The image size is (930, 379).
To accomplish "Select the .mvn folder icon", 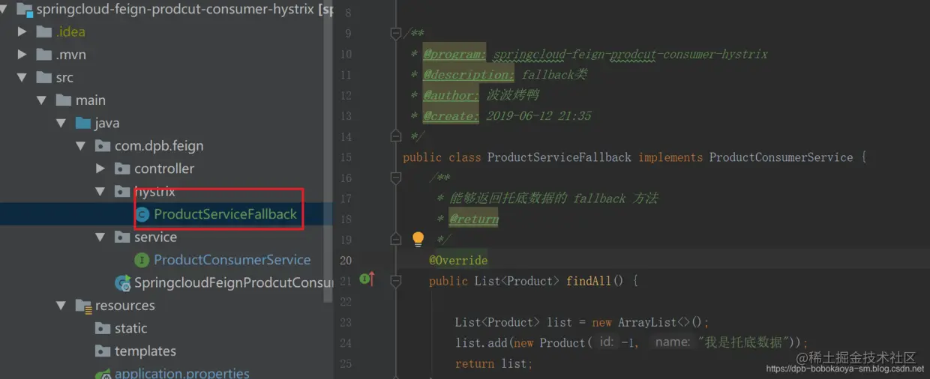I will pyautogui.click(x=43, y=55).
